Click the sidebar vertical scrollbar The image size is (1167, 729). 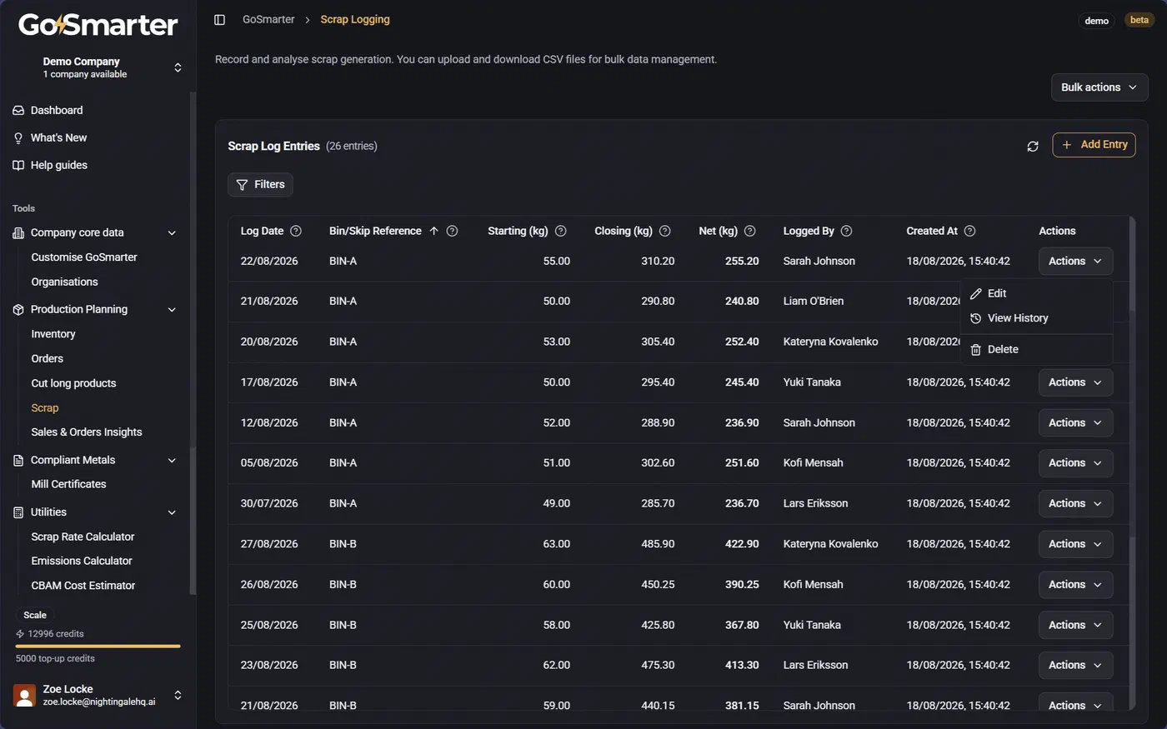point(193,342)
